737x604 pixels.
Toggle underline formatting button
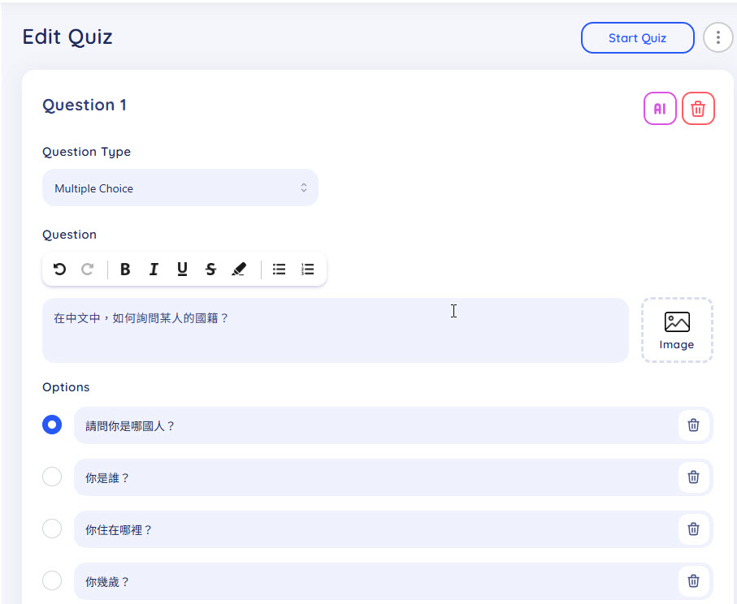click(x=182, y=270)
